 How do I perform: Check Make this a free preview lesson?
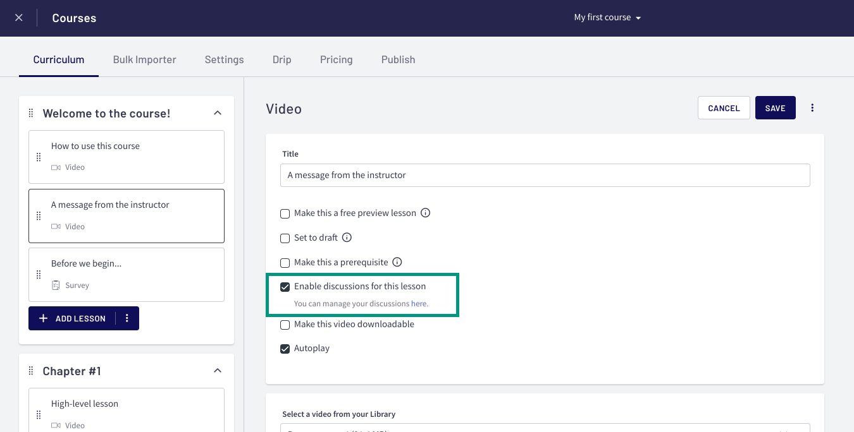click(285, 213)
